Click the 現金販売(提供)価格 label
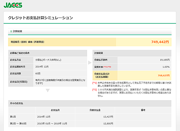The width and height of the screenshot is (180, 131). coord(27,42)
